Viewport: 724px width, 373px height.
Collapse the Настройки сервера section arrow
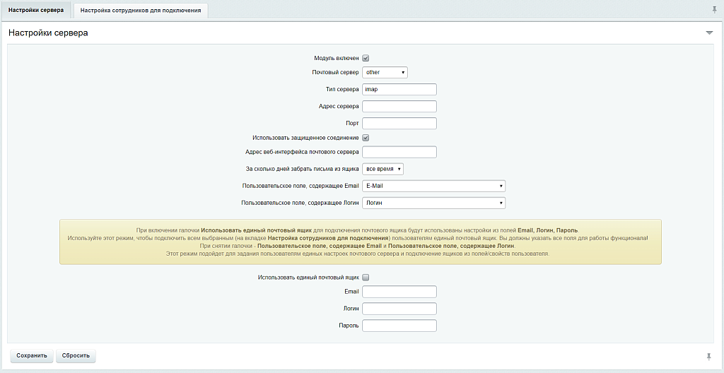(x=709, y=33)
